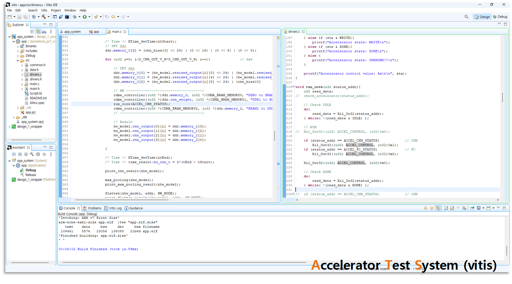Expand design_1_wrapper node in Explorer
The image size is (512, 284).
(x=10, y=127)
